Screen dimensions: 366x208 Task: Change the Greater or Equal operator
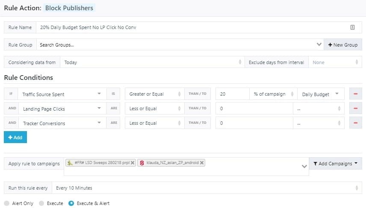pyautogui.click(x=154, y=94)
